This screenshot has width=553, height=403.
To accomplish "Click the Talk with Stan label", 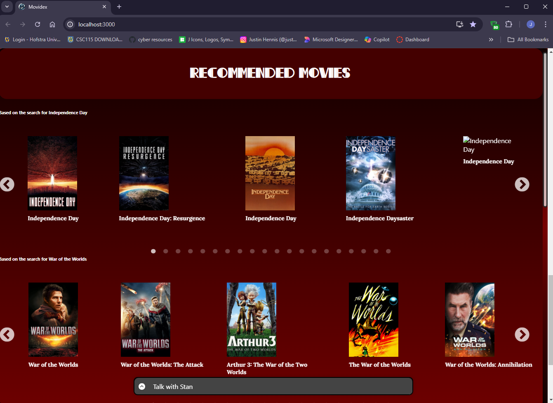I will [173, 387].
